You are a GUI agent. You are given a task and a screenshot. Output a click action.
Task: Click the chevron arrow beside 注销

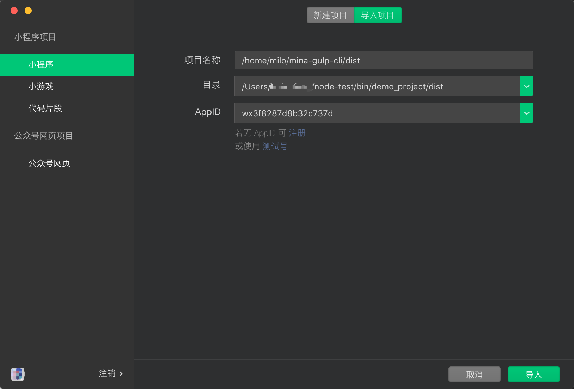click(121, 374)
